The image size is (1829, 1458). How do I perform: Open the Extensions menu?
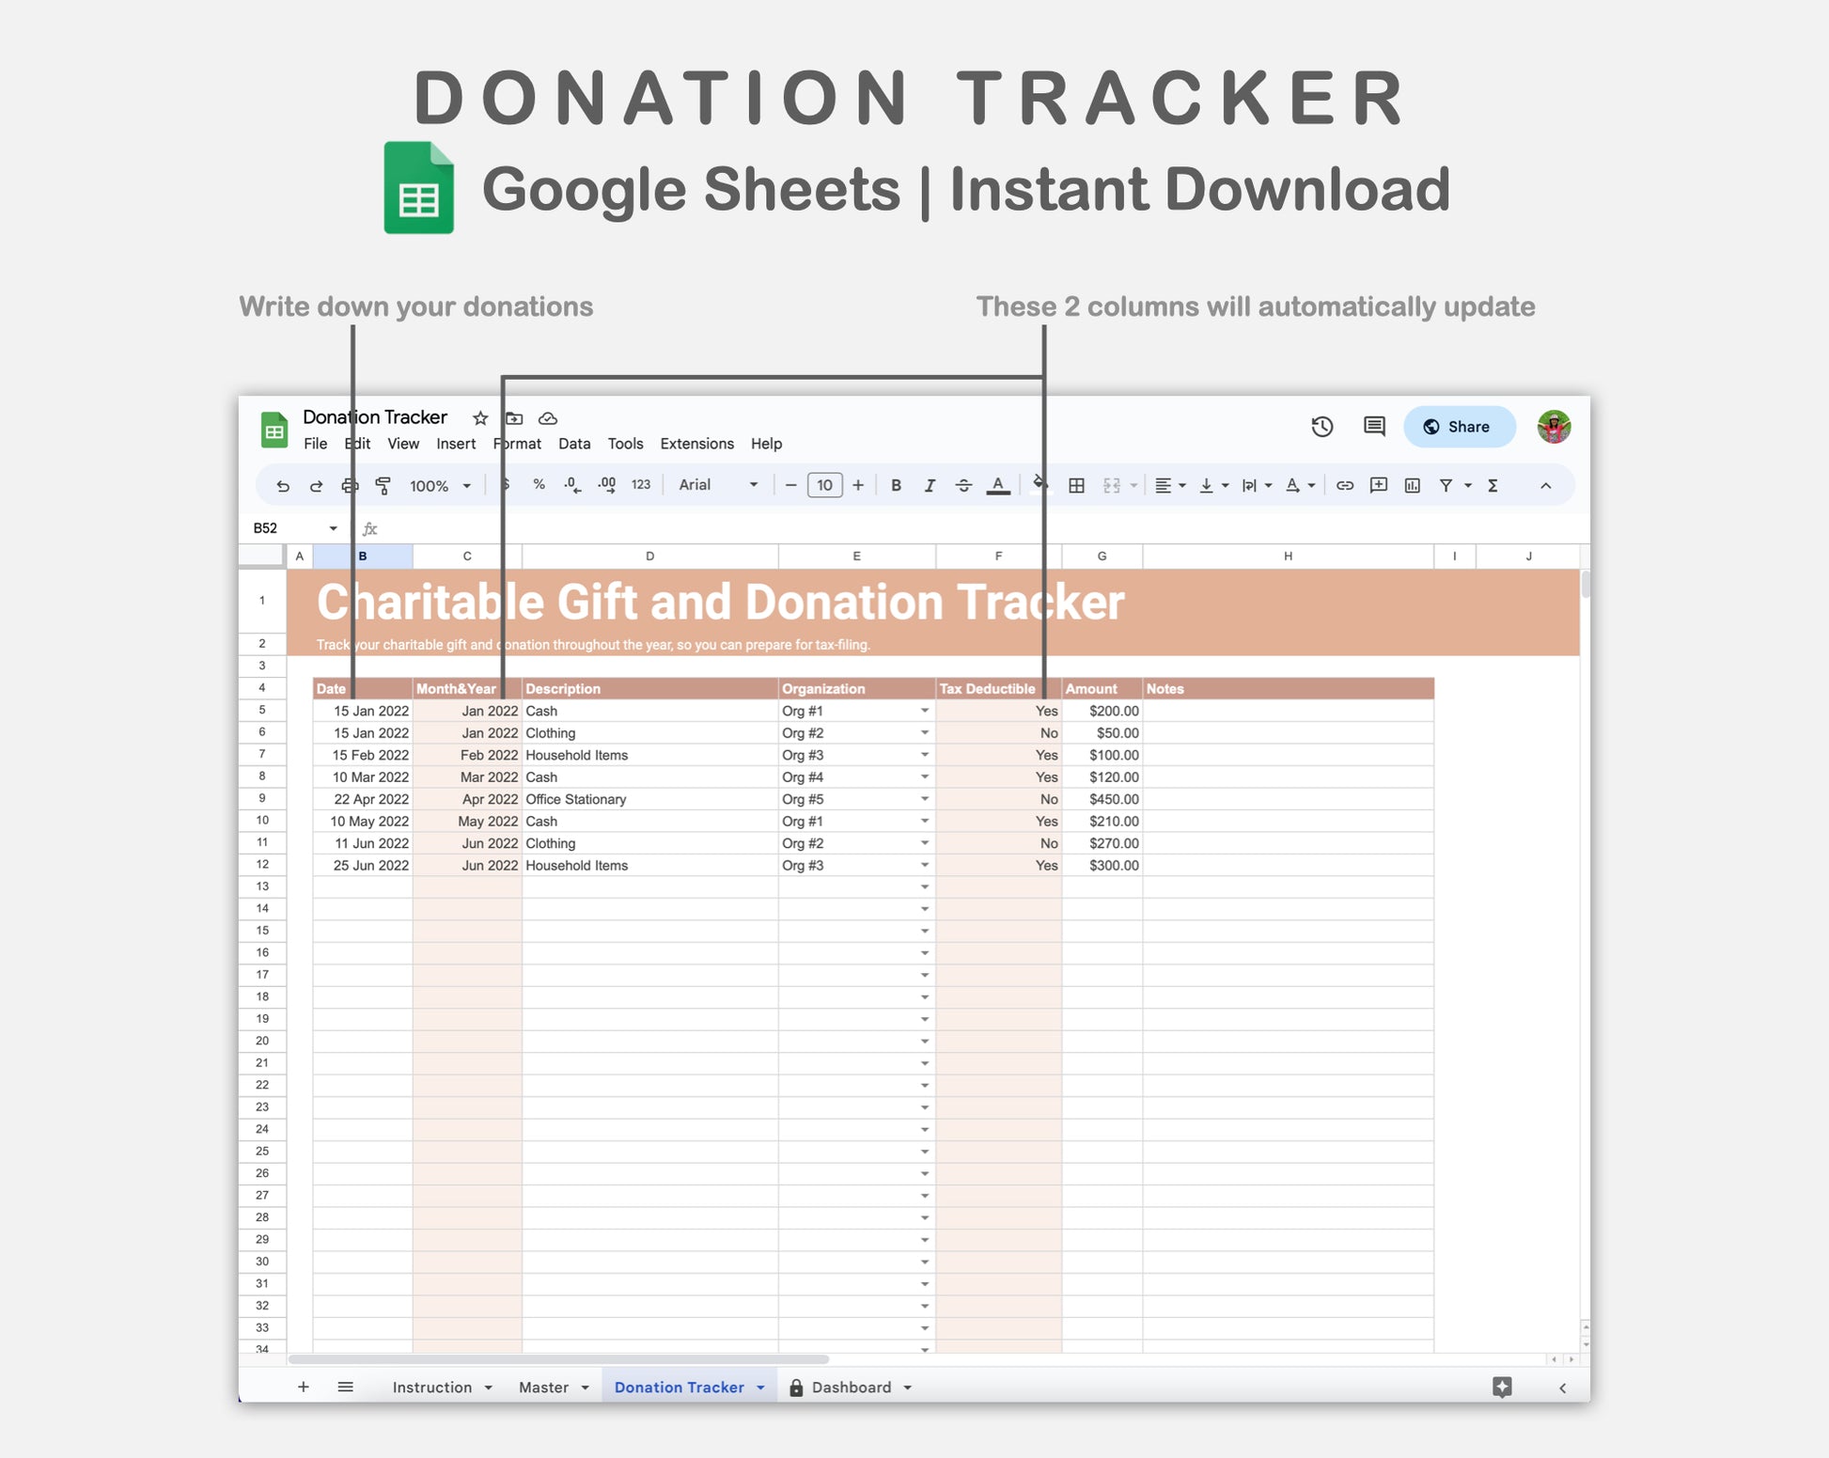click(696, 444)
